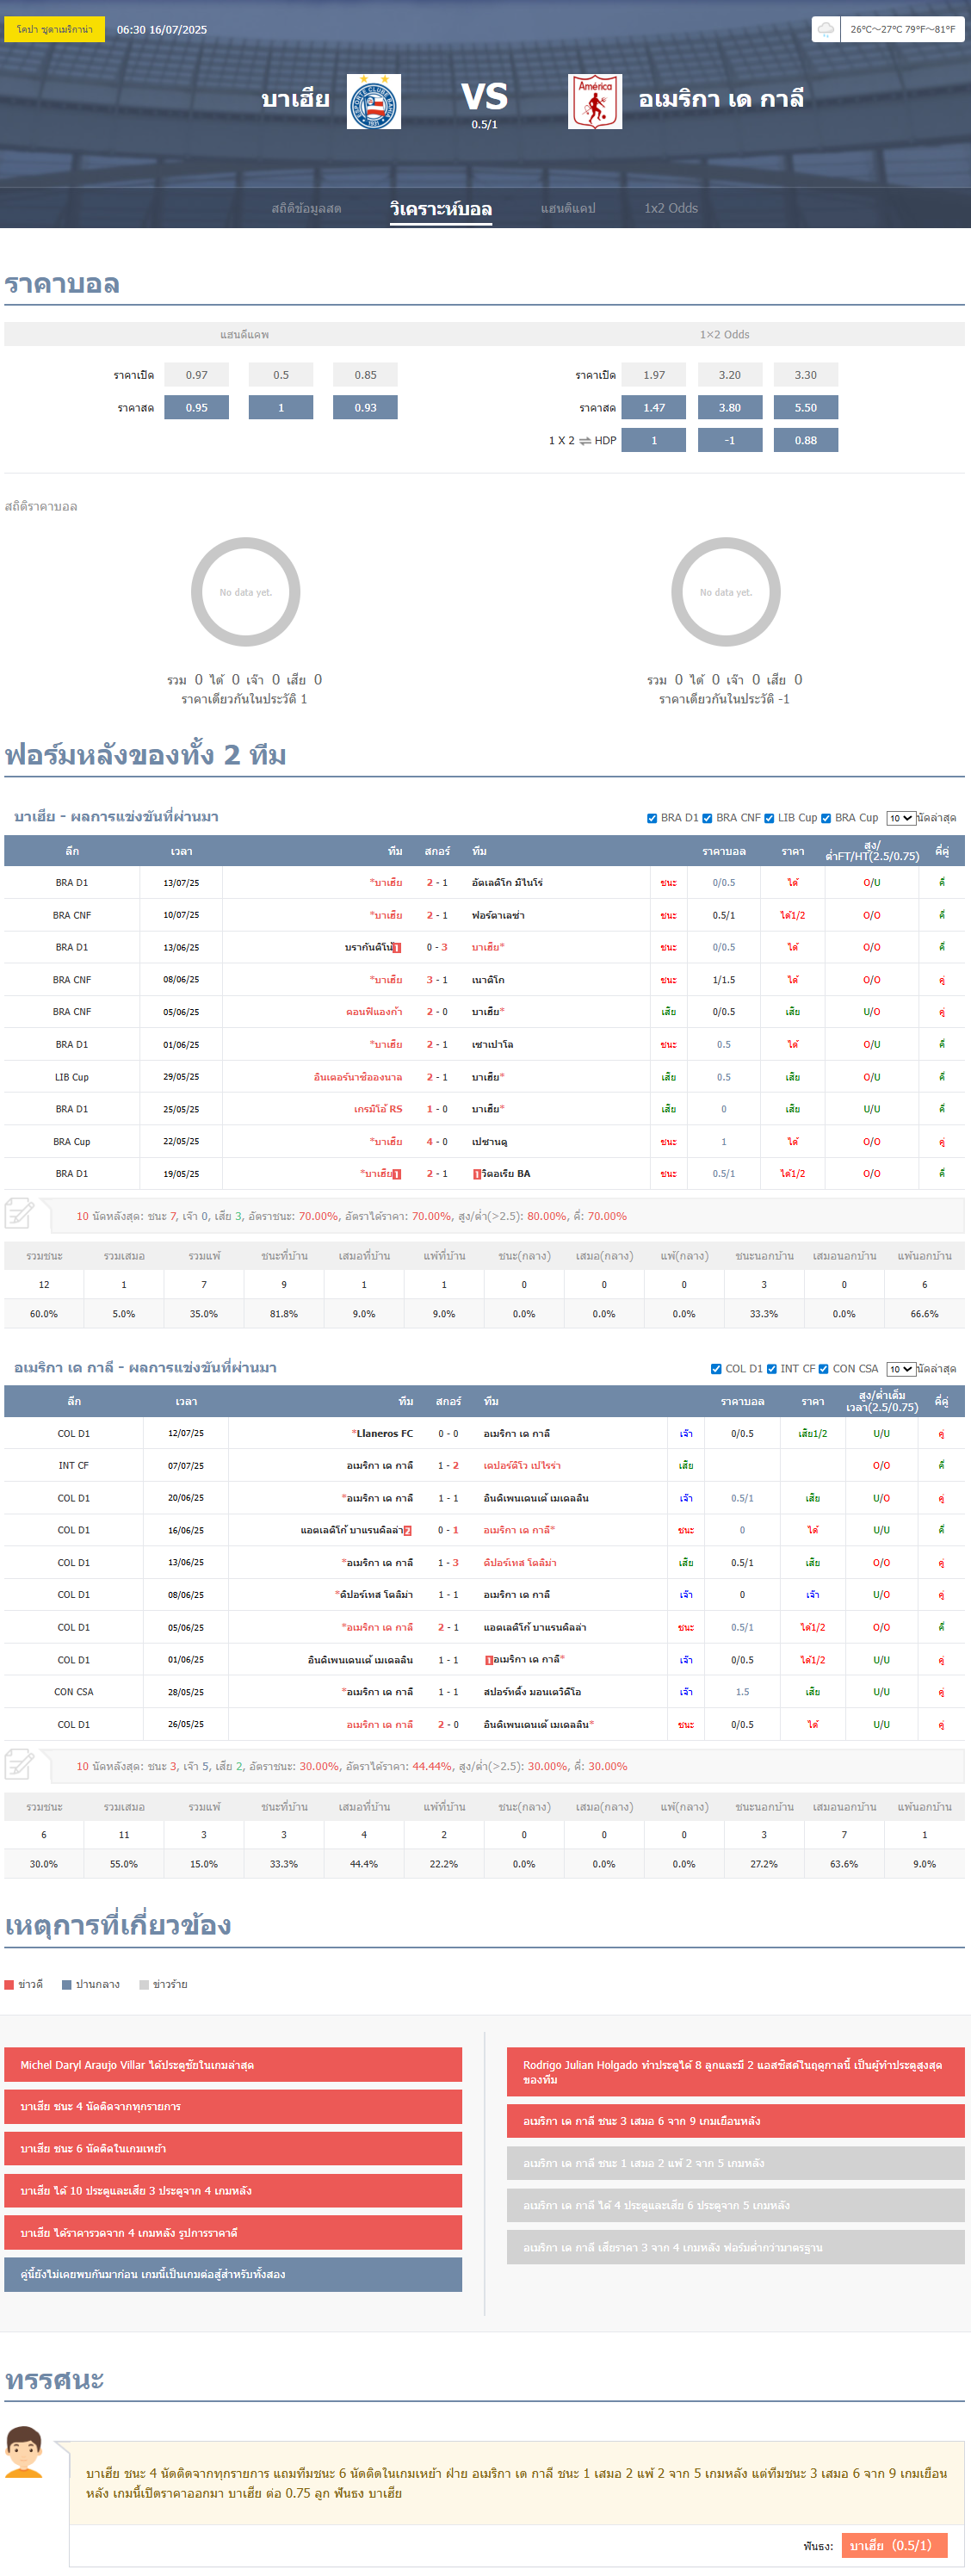971x2576 pixels.
Task: Switch to สถิติข้อมูลสด tab
Action: tap(306, 208)
